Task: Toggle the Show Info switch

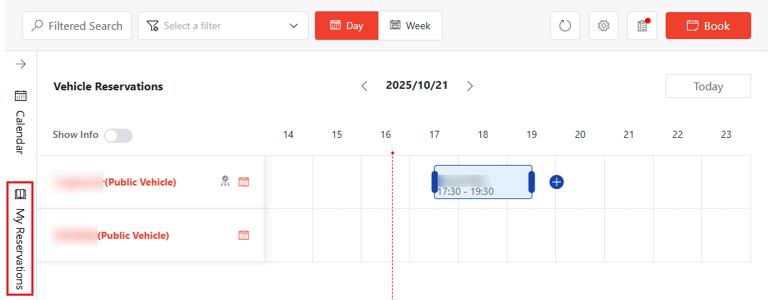Action: click(x=118, y=135)
